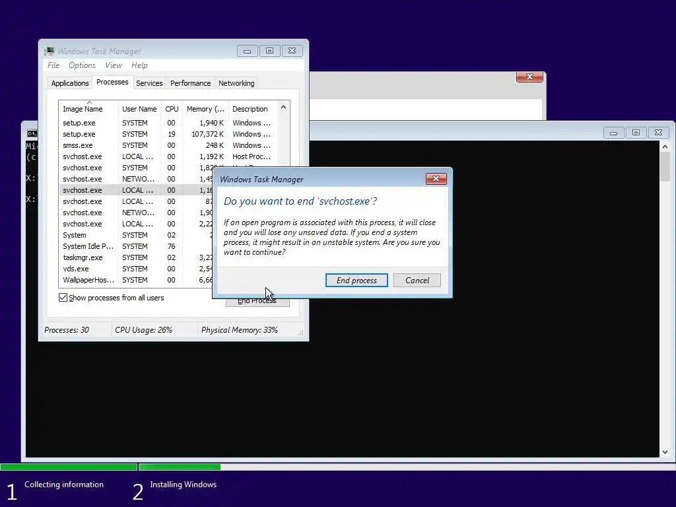Cancel ending svchost.exe
Viewport: 676px width, 507px height.
click(x=417, y=280)
